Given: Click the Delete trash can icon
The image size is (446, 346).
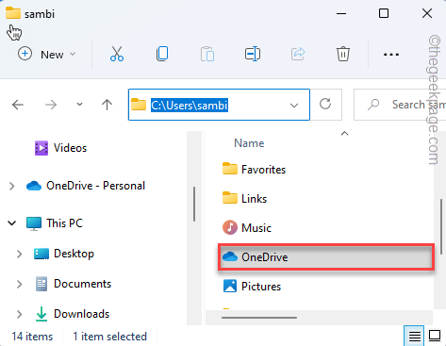Looking at the screenshot, I should [x=343, y=54].
